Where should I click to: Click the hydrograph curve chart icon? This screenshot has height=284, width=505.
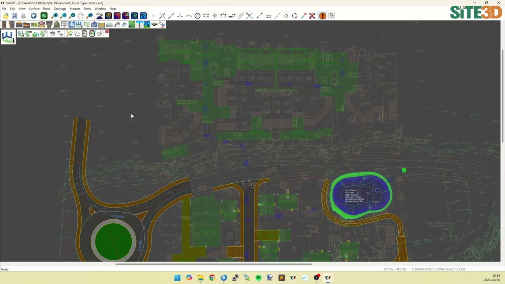(77, 34)
